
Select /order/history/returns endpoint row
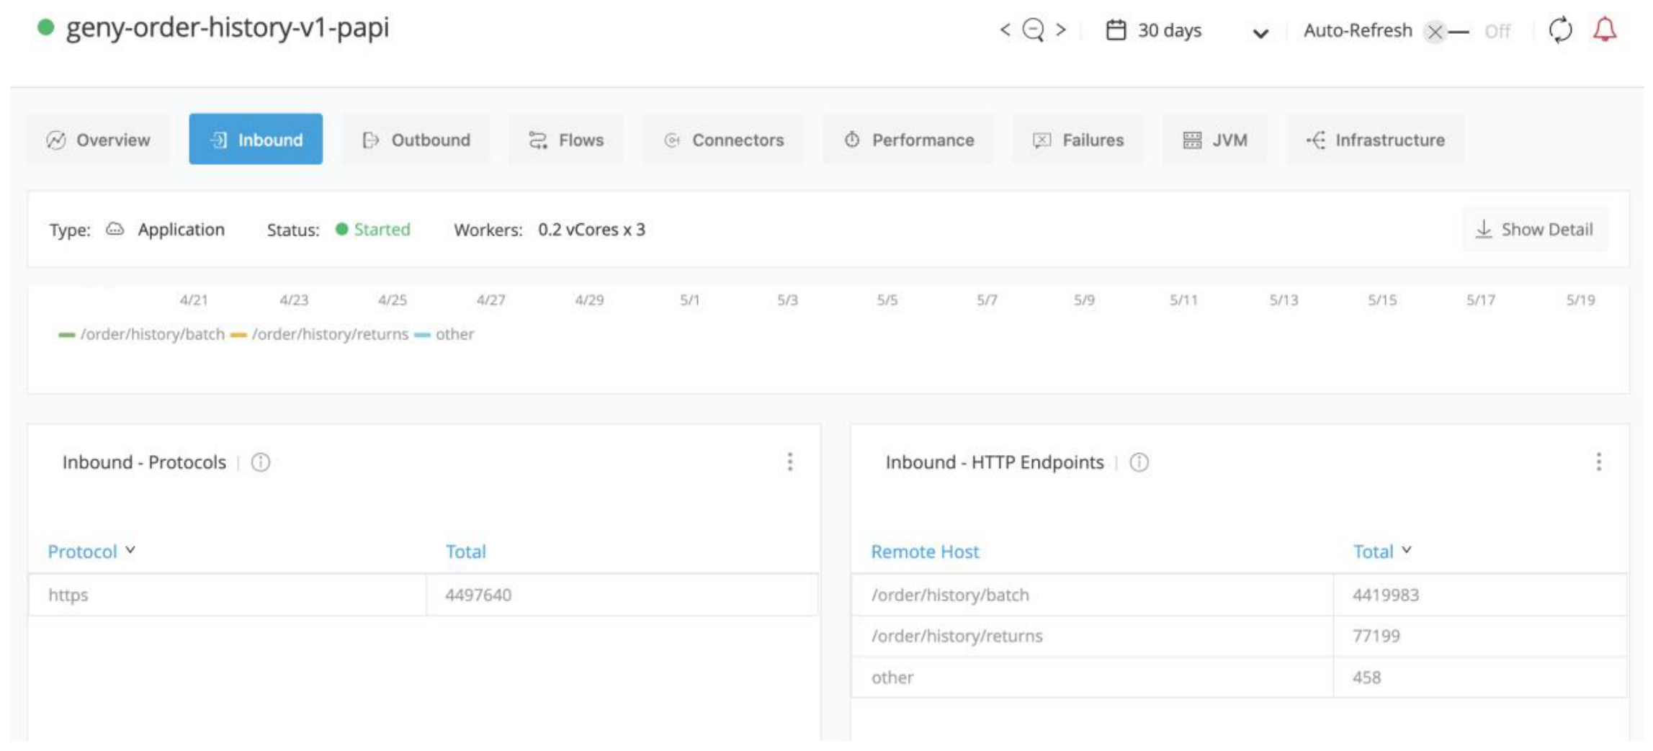[x=1239, y=636]
